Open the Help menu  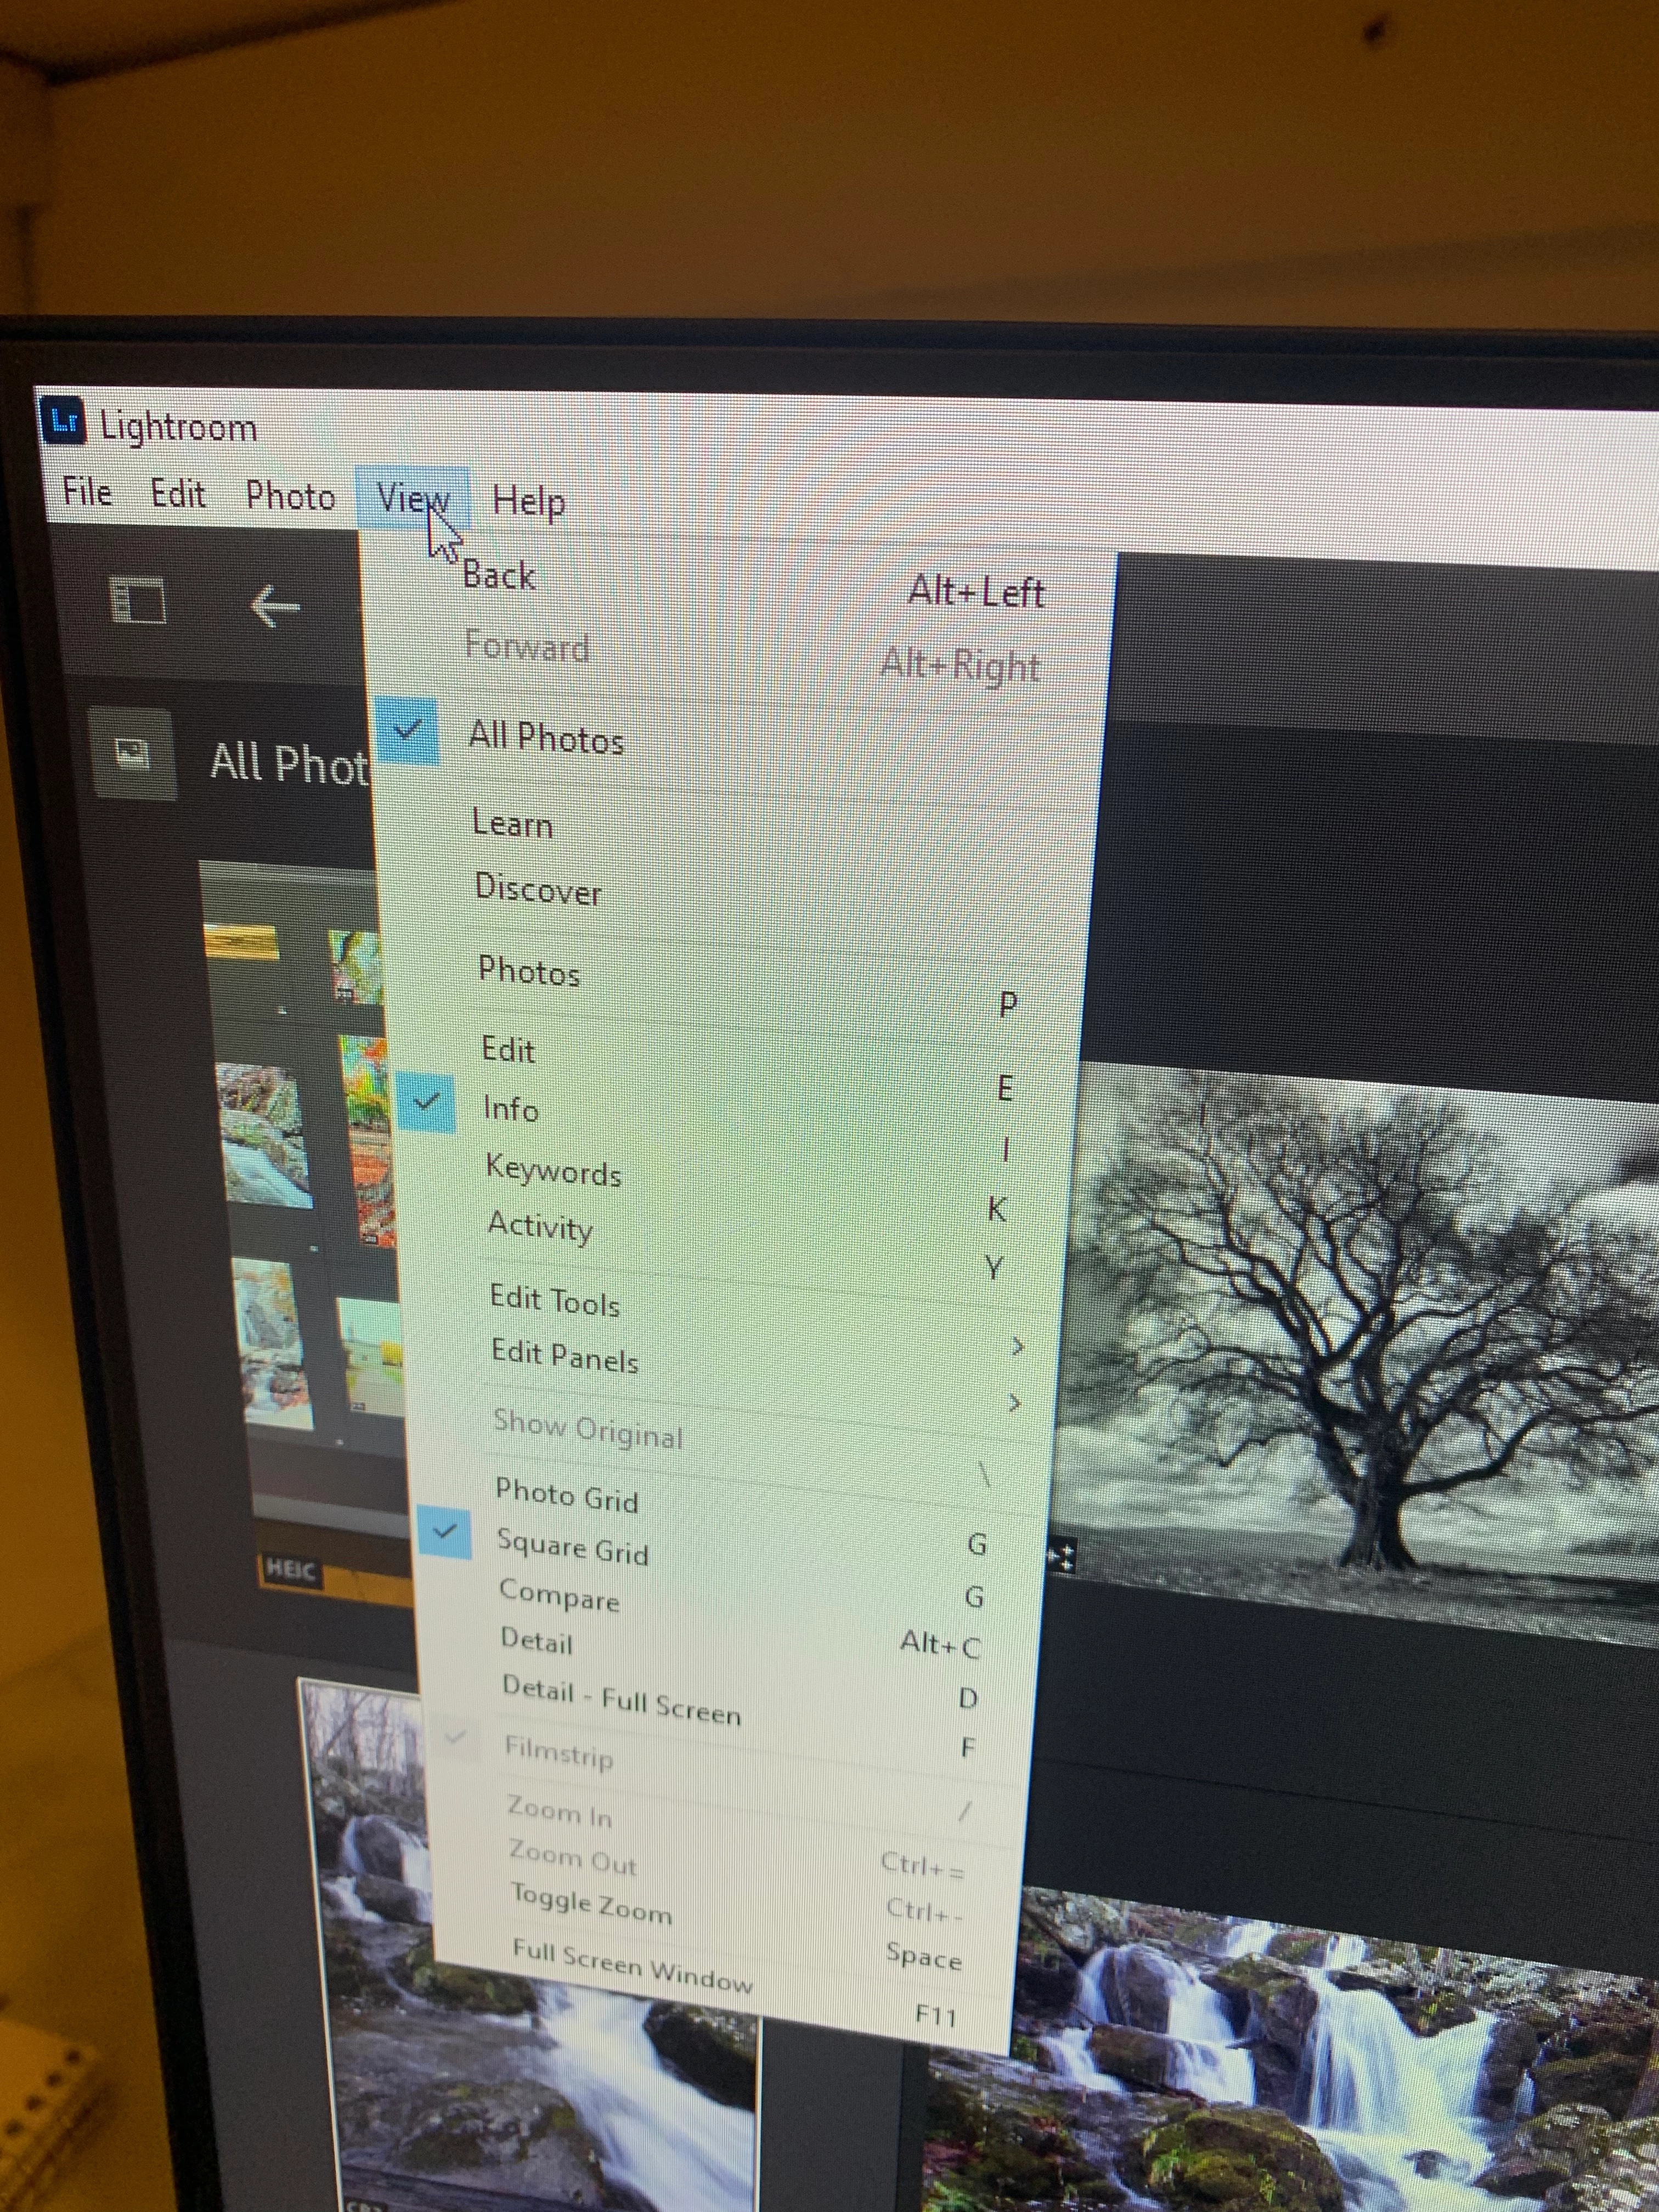coord(528,500)
